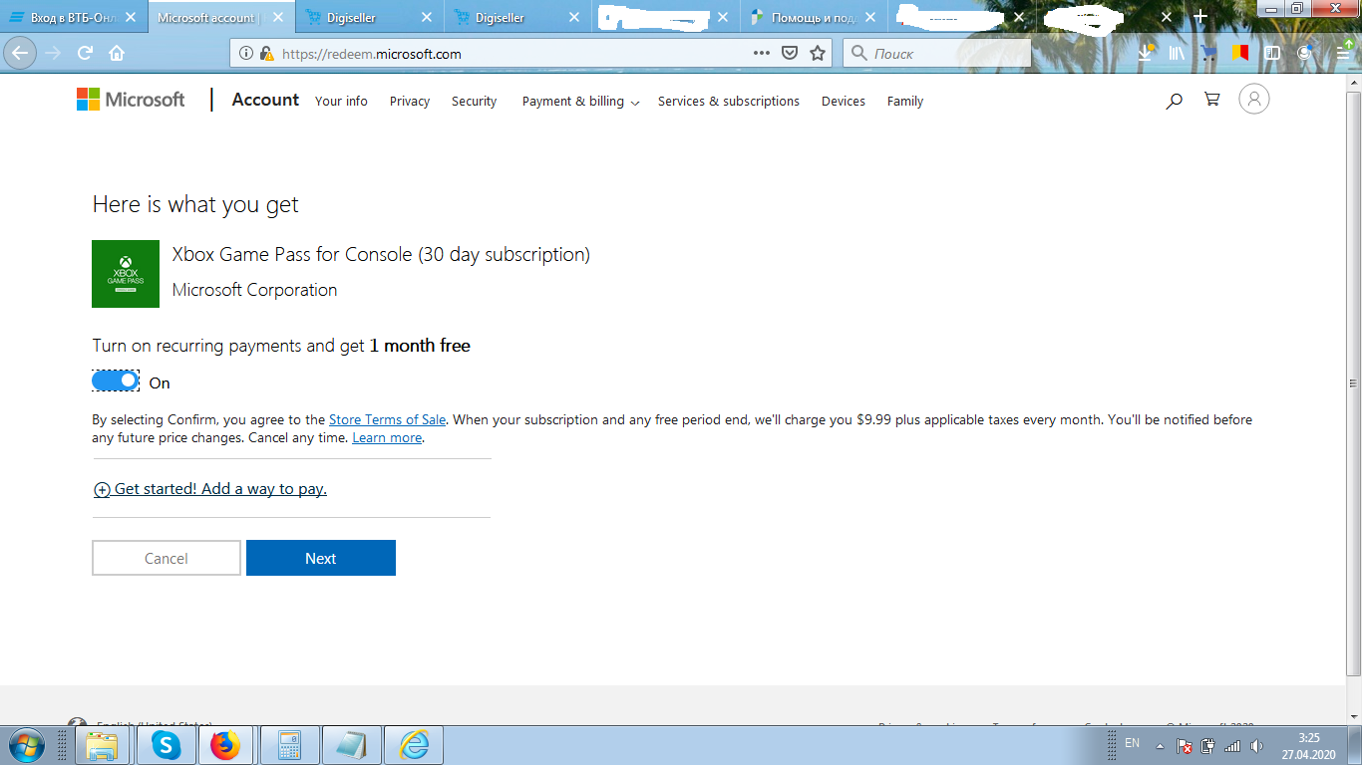Show hidden system tray icons arrow
This screenshot has height=765, width=1362.
point(1160,745)
